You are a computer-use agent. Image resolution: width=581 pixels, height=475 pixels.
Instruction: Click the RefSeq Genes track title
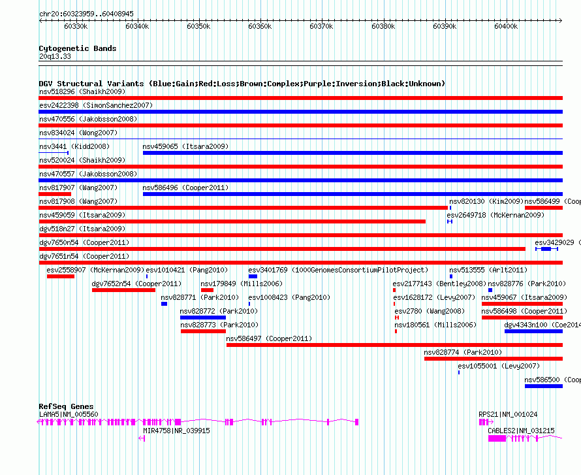coord(66,406)
